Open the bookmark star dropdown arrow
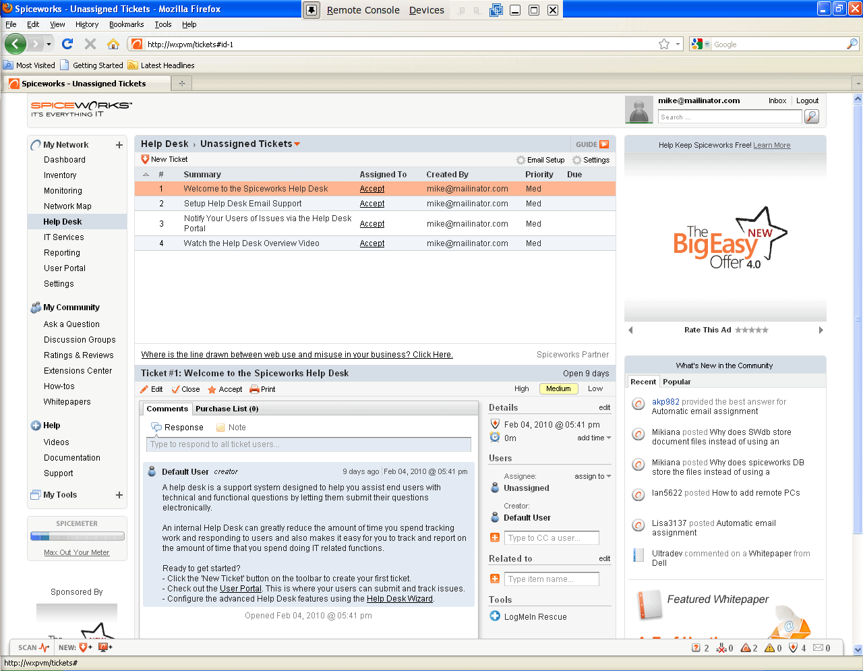Screen dimensions: 863x671 click(678, 45)
